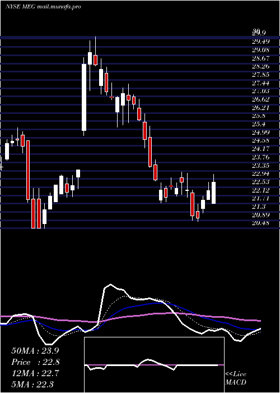Click the 23.35 price axis label
Screen dimensions: 280x393
point(261,166)
